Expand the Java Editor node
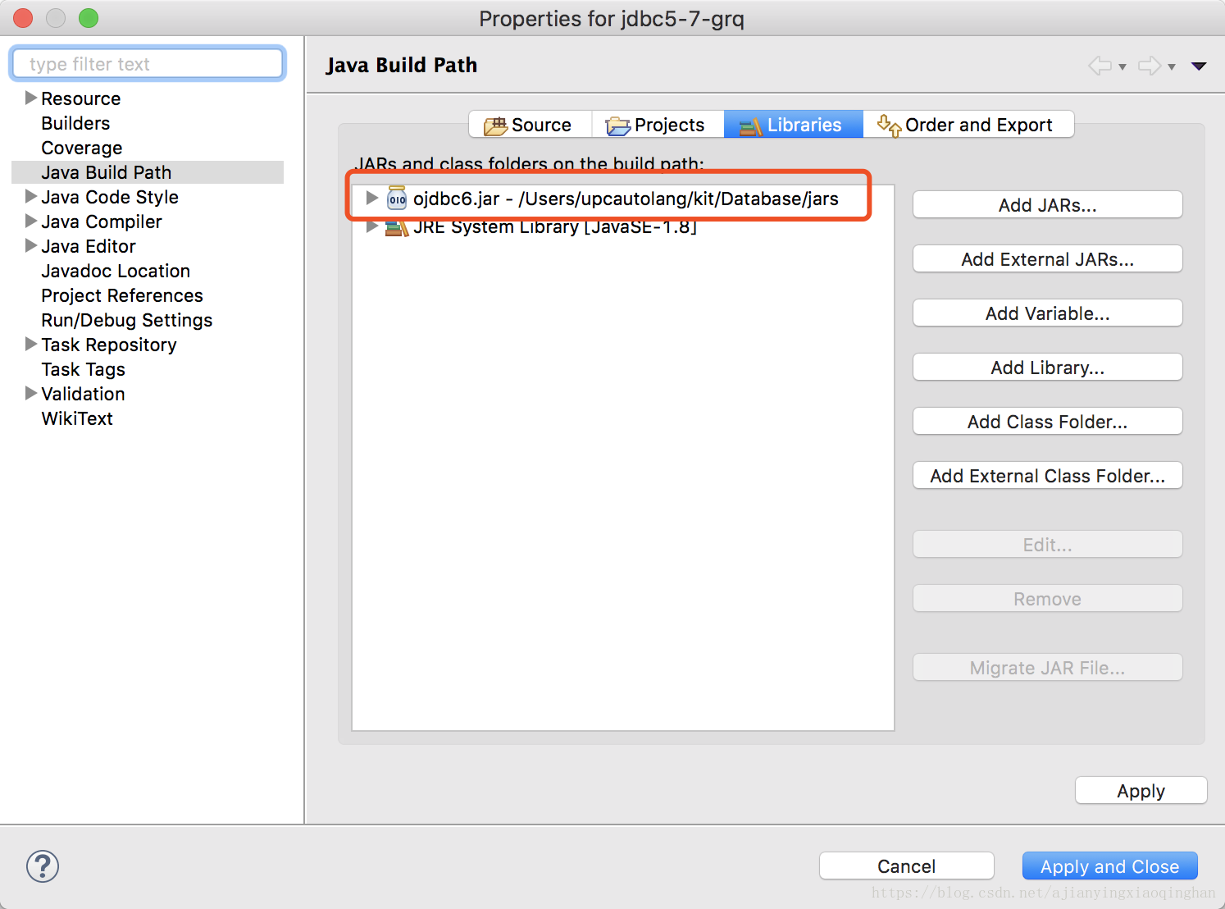Image resolution: width=1225 pixels, height=909 pixels. [31, 245]
